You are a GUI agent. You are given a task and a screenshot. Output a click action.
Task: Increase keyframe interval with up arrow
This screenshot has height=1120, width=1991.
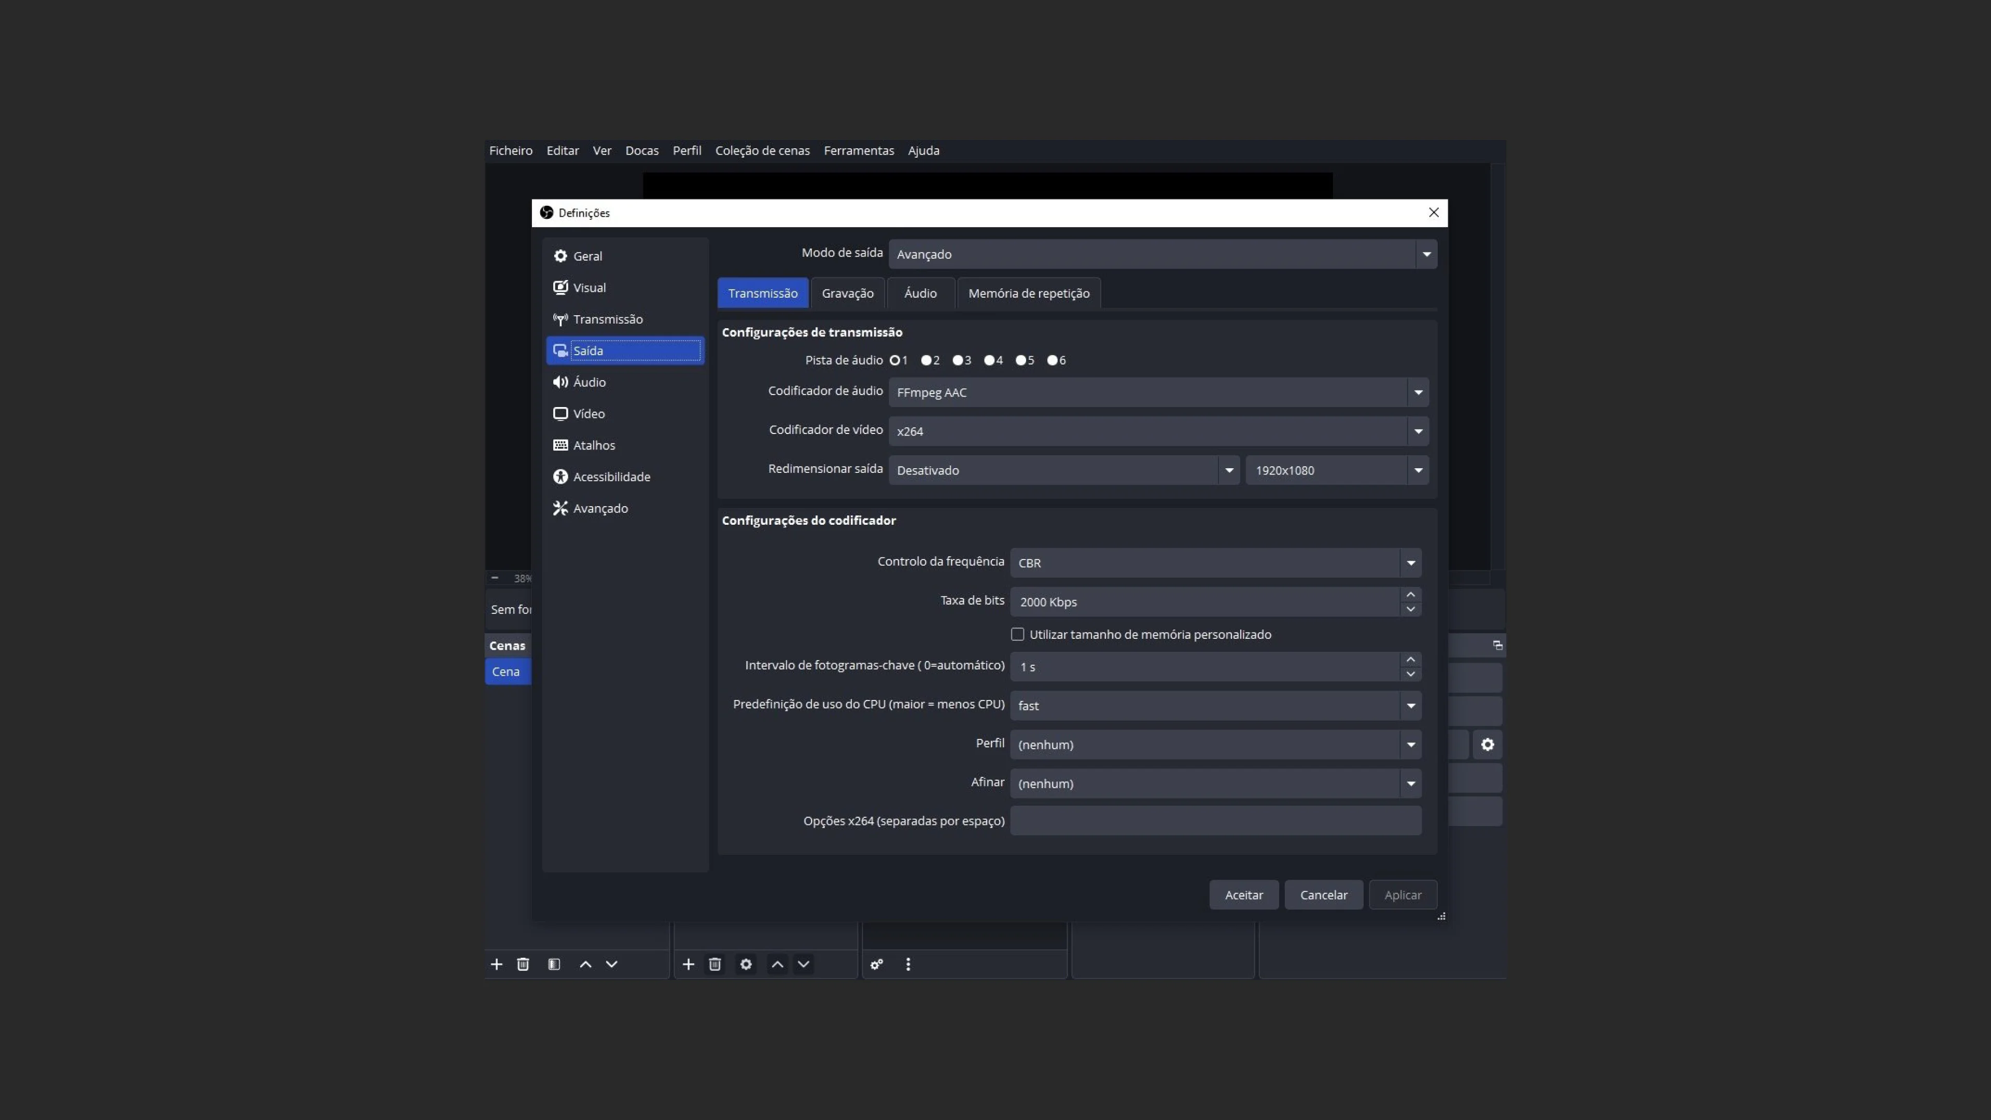pyautogui.click(x=1410, y=660)
